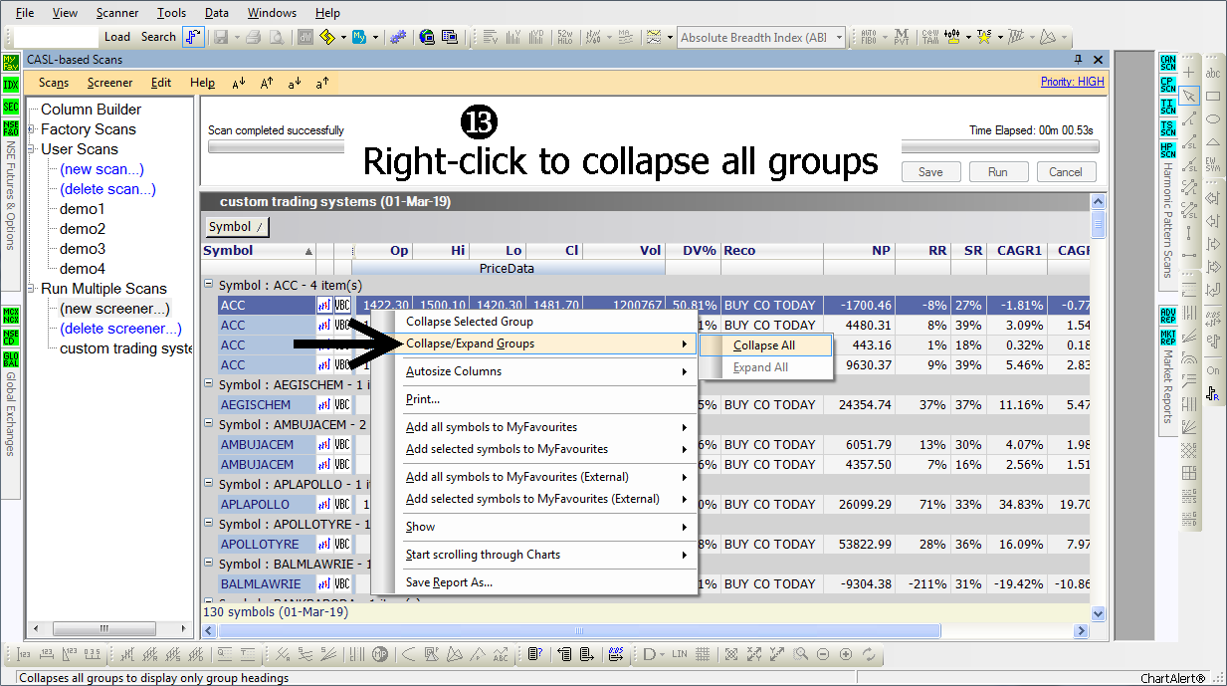
Task: Click the print icon in main toolbar
Action: coord(253,37)
